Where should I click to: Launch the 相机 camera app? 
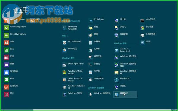click(x=9, y=57)
